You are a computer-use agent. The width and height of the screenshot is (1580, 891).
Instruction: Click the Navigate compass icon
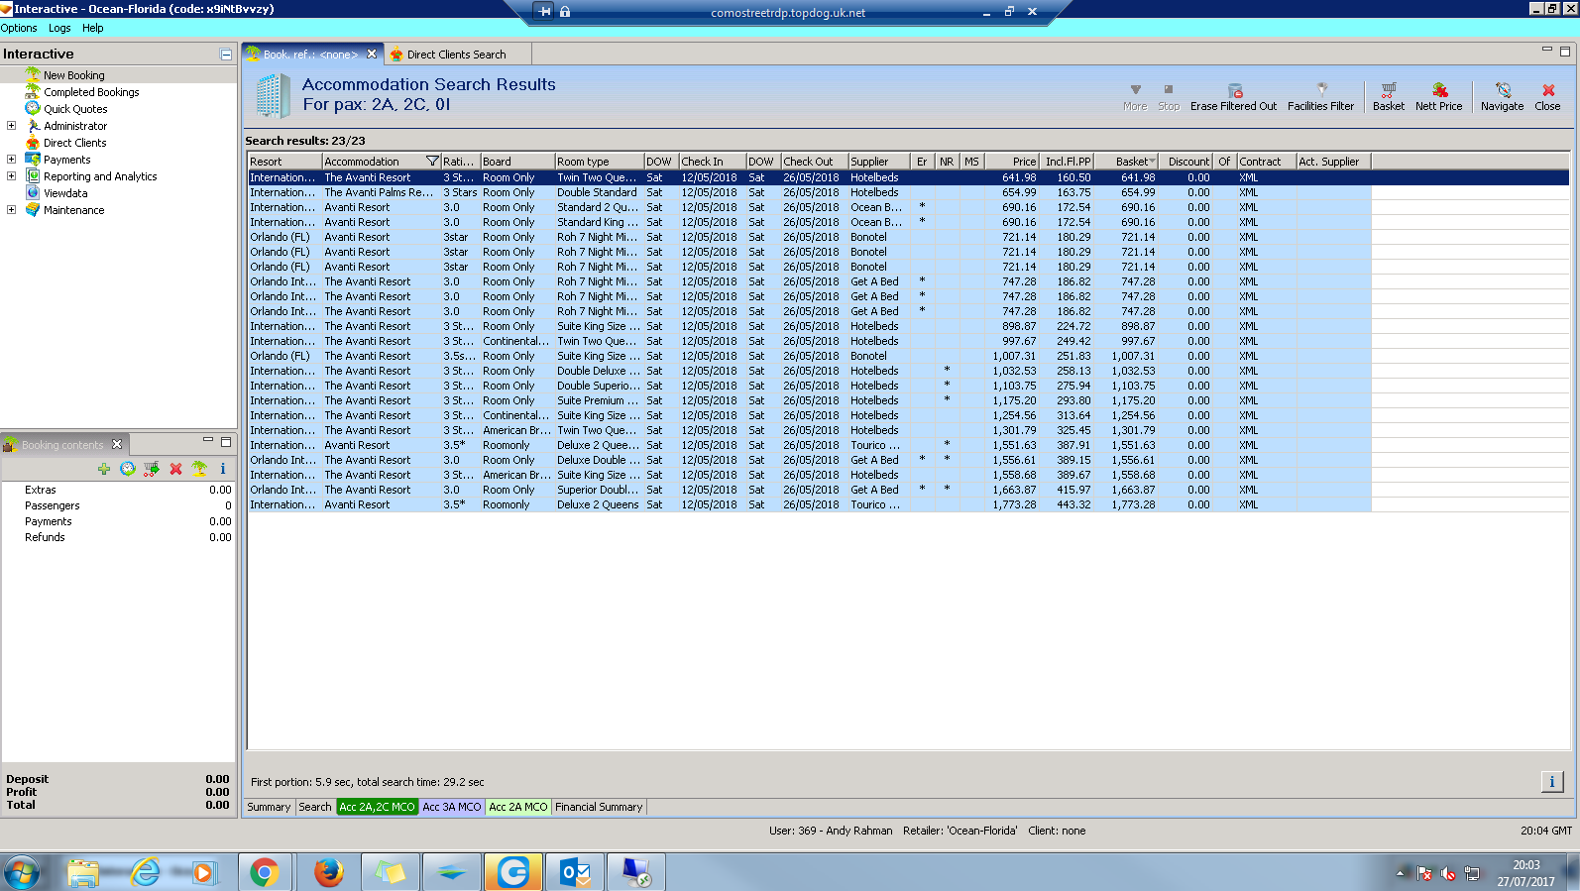(1503, 89)
